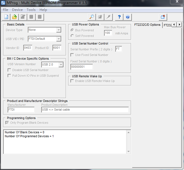Viewport: 184px width, 170px height.
Task: Click the log box scrollbar up arrow
Action: 128,132
